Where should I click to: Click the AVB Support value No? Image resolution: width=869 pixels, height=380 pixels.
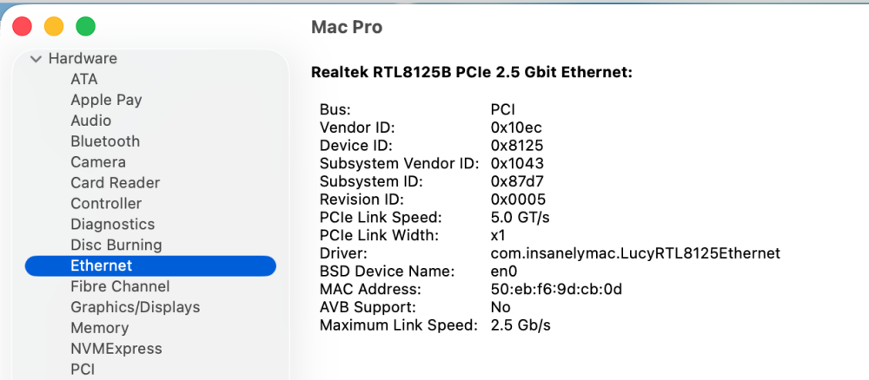(x=501, y=307)
